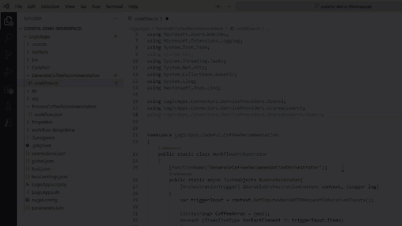Open nuget.config file
Screen dimensions: 402x226
(x=45, y=200)
